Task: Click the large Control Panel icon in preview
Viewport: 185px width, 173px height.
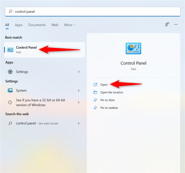Action: 133,48
